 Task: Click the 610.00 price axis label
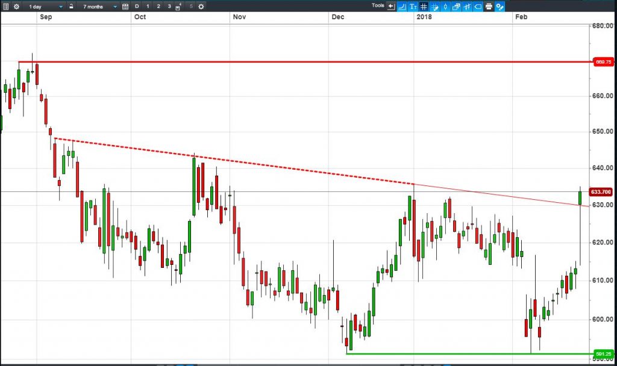[x=603, y=281]
